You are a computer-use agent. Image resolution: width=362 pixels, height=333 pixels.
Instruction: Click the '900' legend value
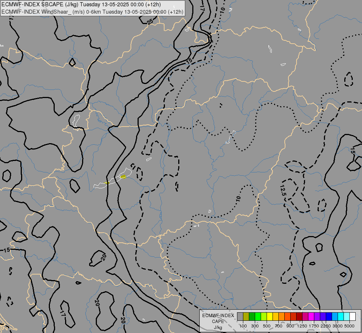[290, 326]
